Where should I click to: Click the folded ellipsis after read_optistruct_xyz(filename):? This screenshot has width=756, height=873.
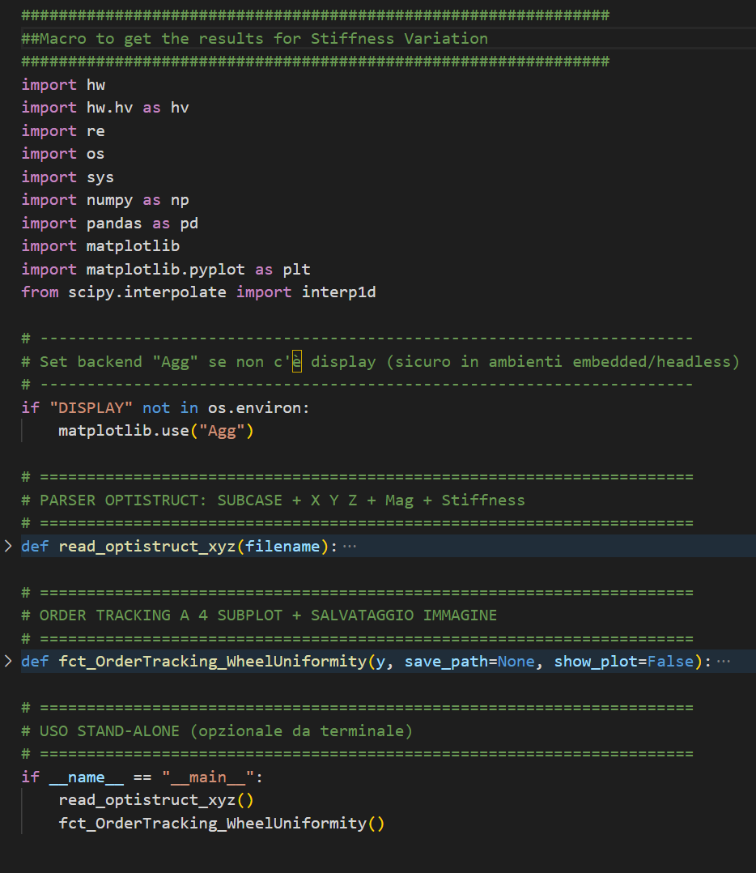350,546
